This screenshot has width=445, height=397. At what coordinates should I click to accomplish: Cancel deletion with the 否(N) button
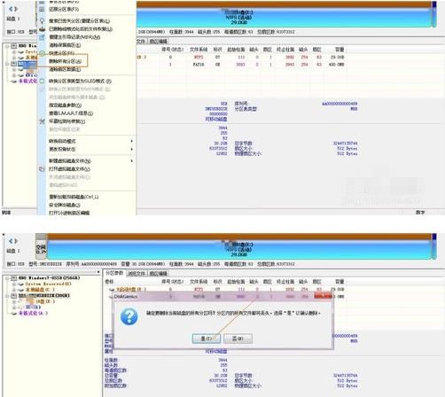[x=238, y=339]
